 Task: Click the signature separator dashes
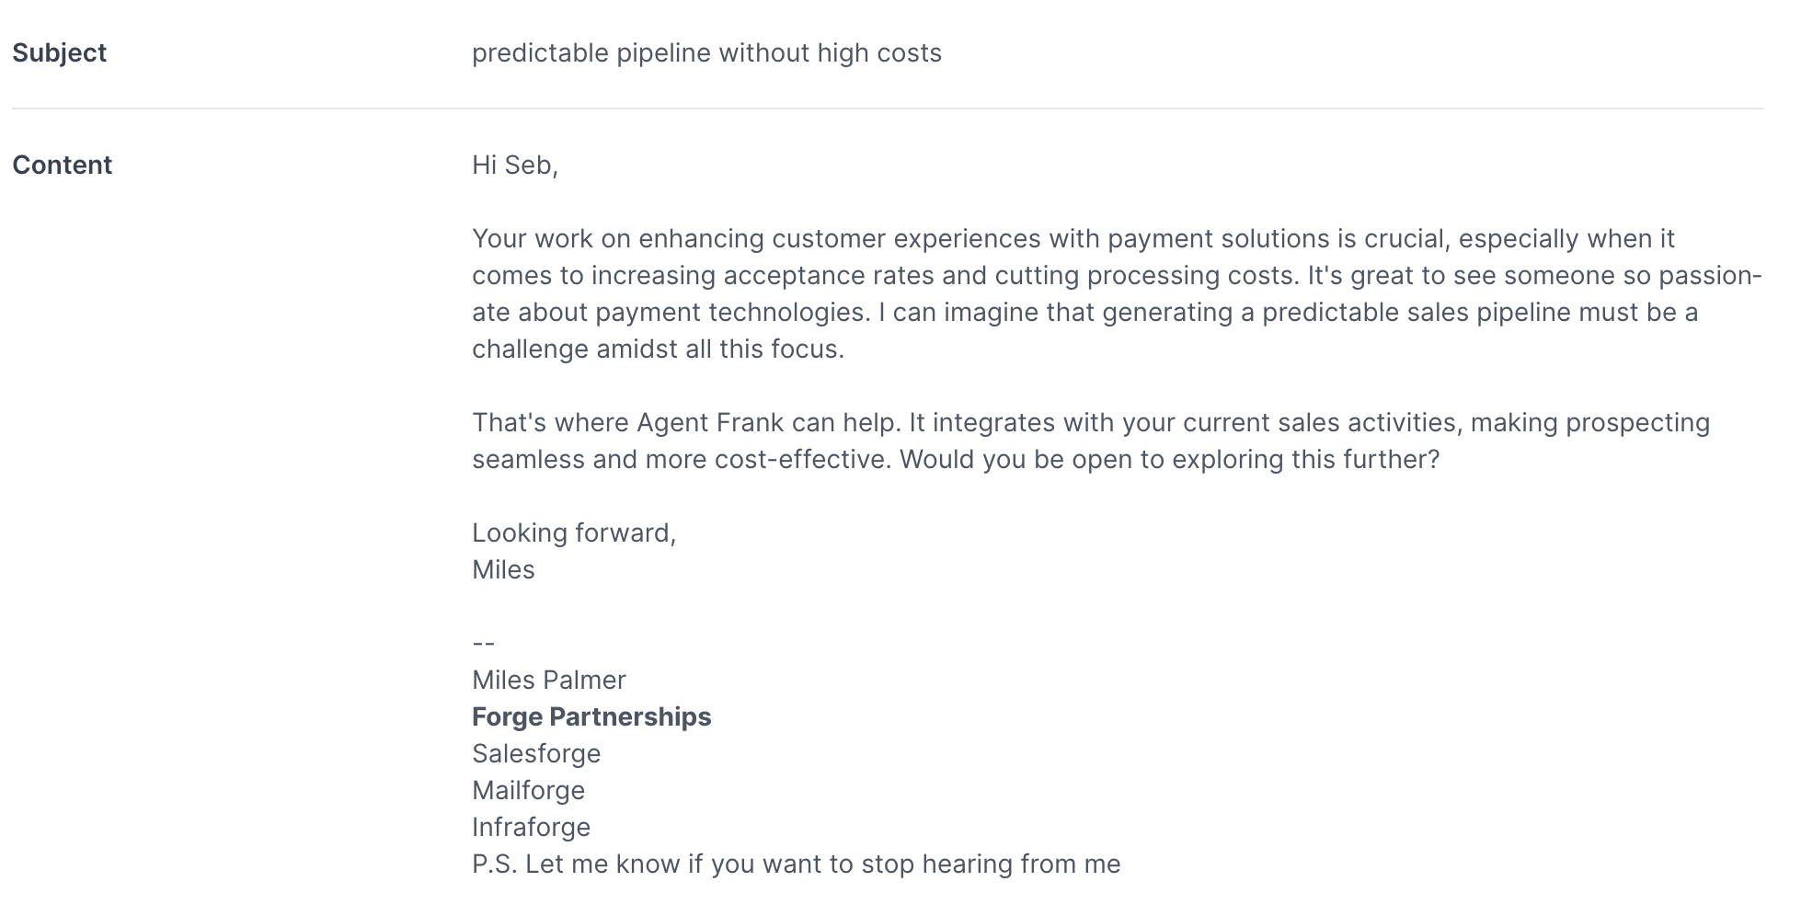point(484,644)
